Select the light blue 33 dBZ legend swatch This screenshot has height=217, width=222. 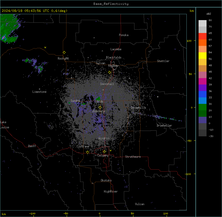point(202,101)
